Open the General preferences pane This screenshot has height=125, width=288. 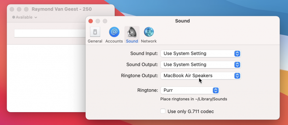95,35
